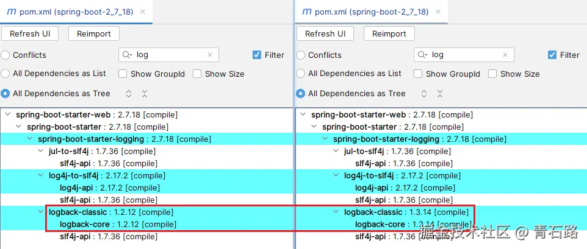Select logback-classic 1.3.14 in right tree
The width and height of the screenshot is (587, 249).
click(x=406, y=212)
